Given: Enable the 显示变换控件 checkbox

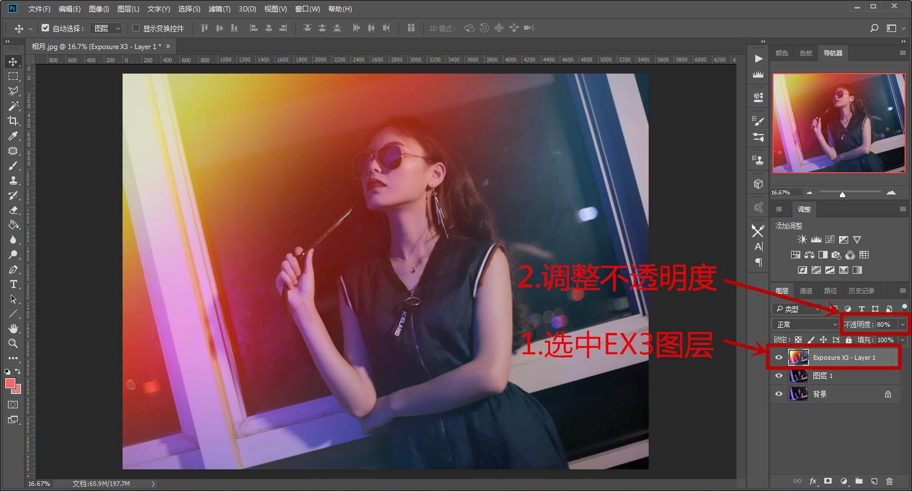Looking at the screenshot, I should coord(136,27).
